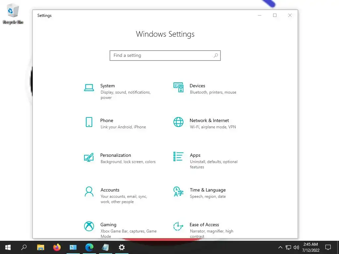Click 'Display, sound, notifications, power' description
Image resolution: width=339 pixels, height=254 pixels.
[x=125, y=95]
